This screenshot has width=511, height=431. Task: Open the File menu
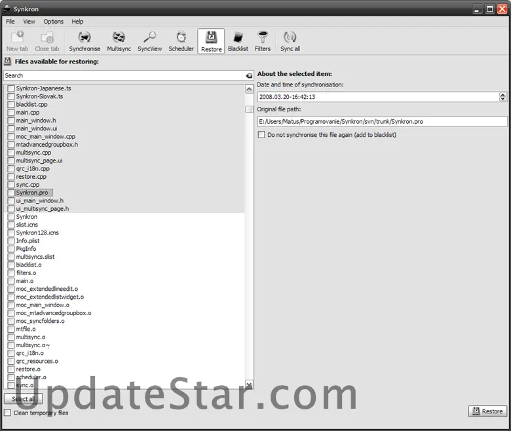pos(10,22)
